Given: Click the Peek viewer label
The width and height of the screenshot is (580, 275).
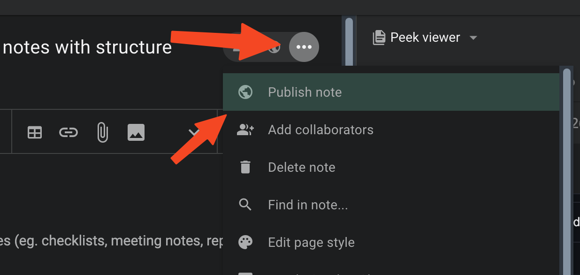Looking at the screenshot, I should (x=425, y=38).
